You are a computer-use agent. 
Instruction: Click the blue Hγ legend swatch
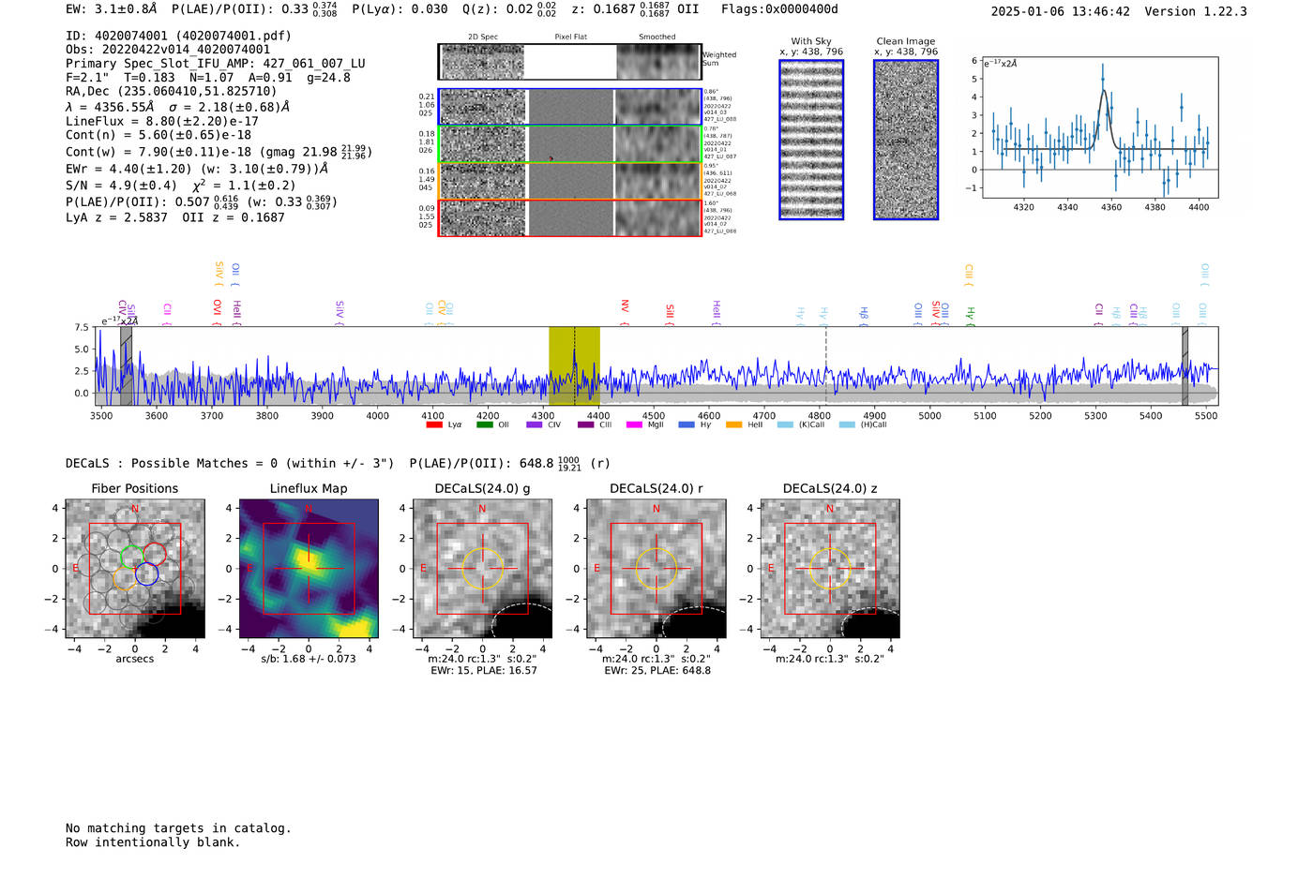[687, 424]
